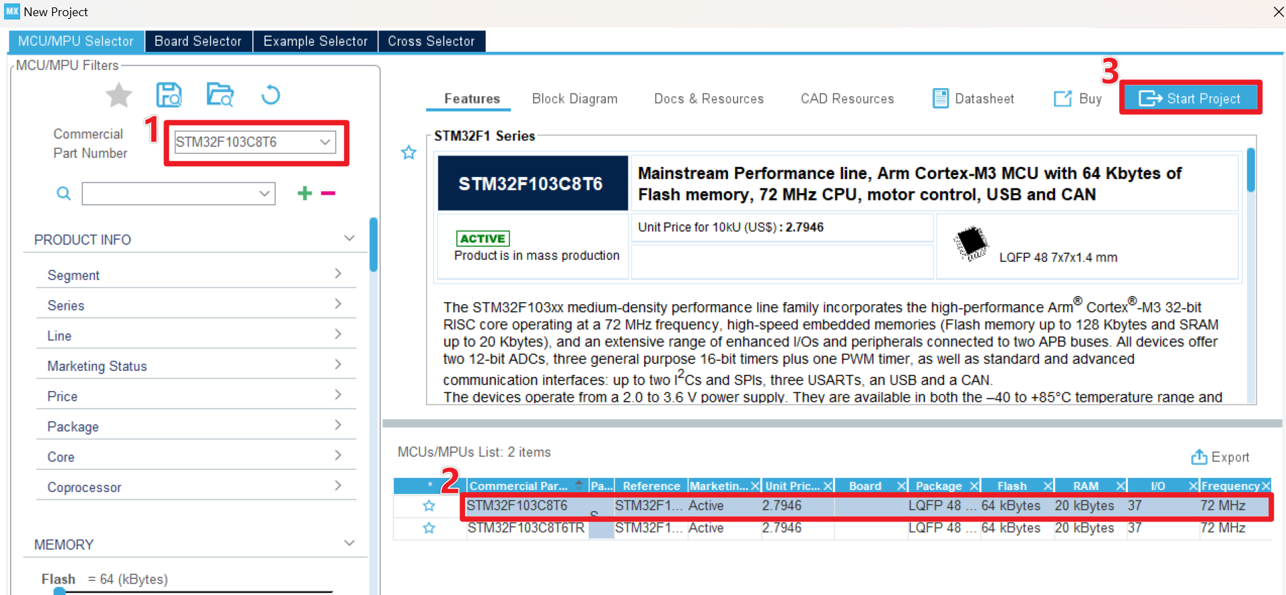Open the Datasheet link
Image resolution: width=1286 pixels, height=595 pixels.
pyautogui.click(x=985, y=99)
